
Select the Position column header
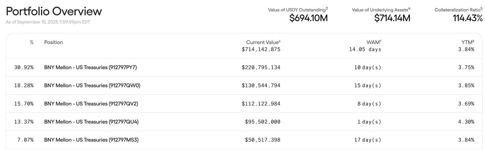[x=54, y=42]
